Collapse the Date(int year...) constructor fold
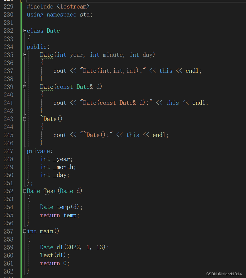Viewport: 246px width, 278px height. pyautogui.click(x=25, y=55)
